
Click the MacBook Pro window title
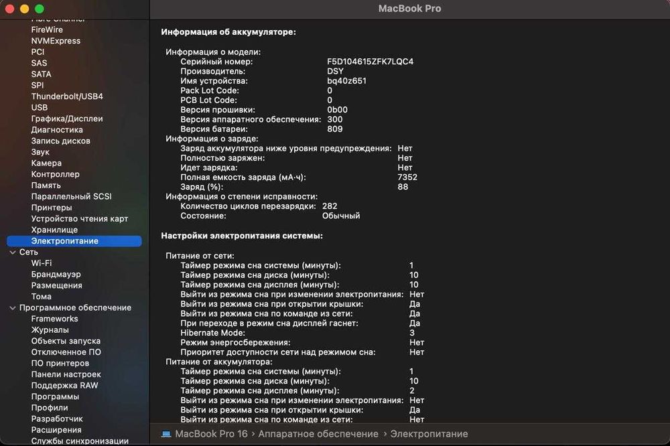pyautogui.click(x=409, y=8)
